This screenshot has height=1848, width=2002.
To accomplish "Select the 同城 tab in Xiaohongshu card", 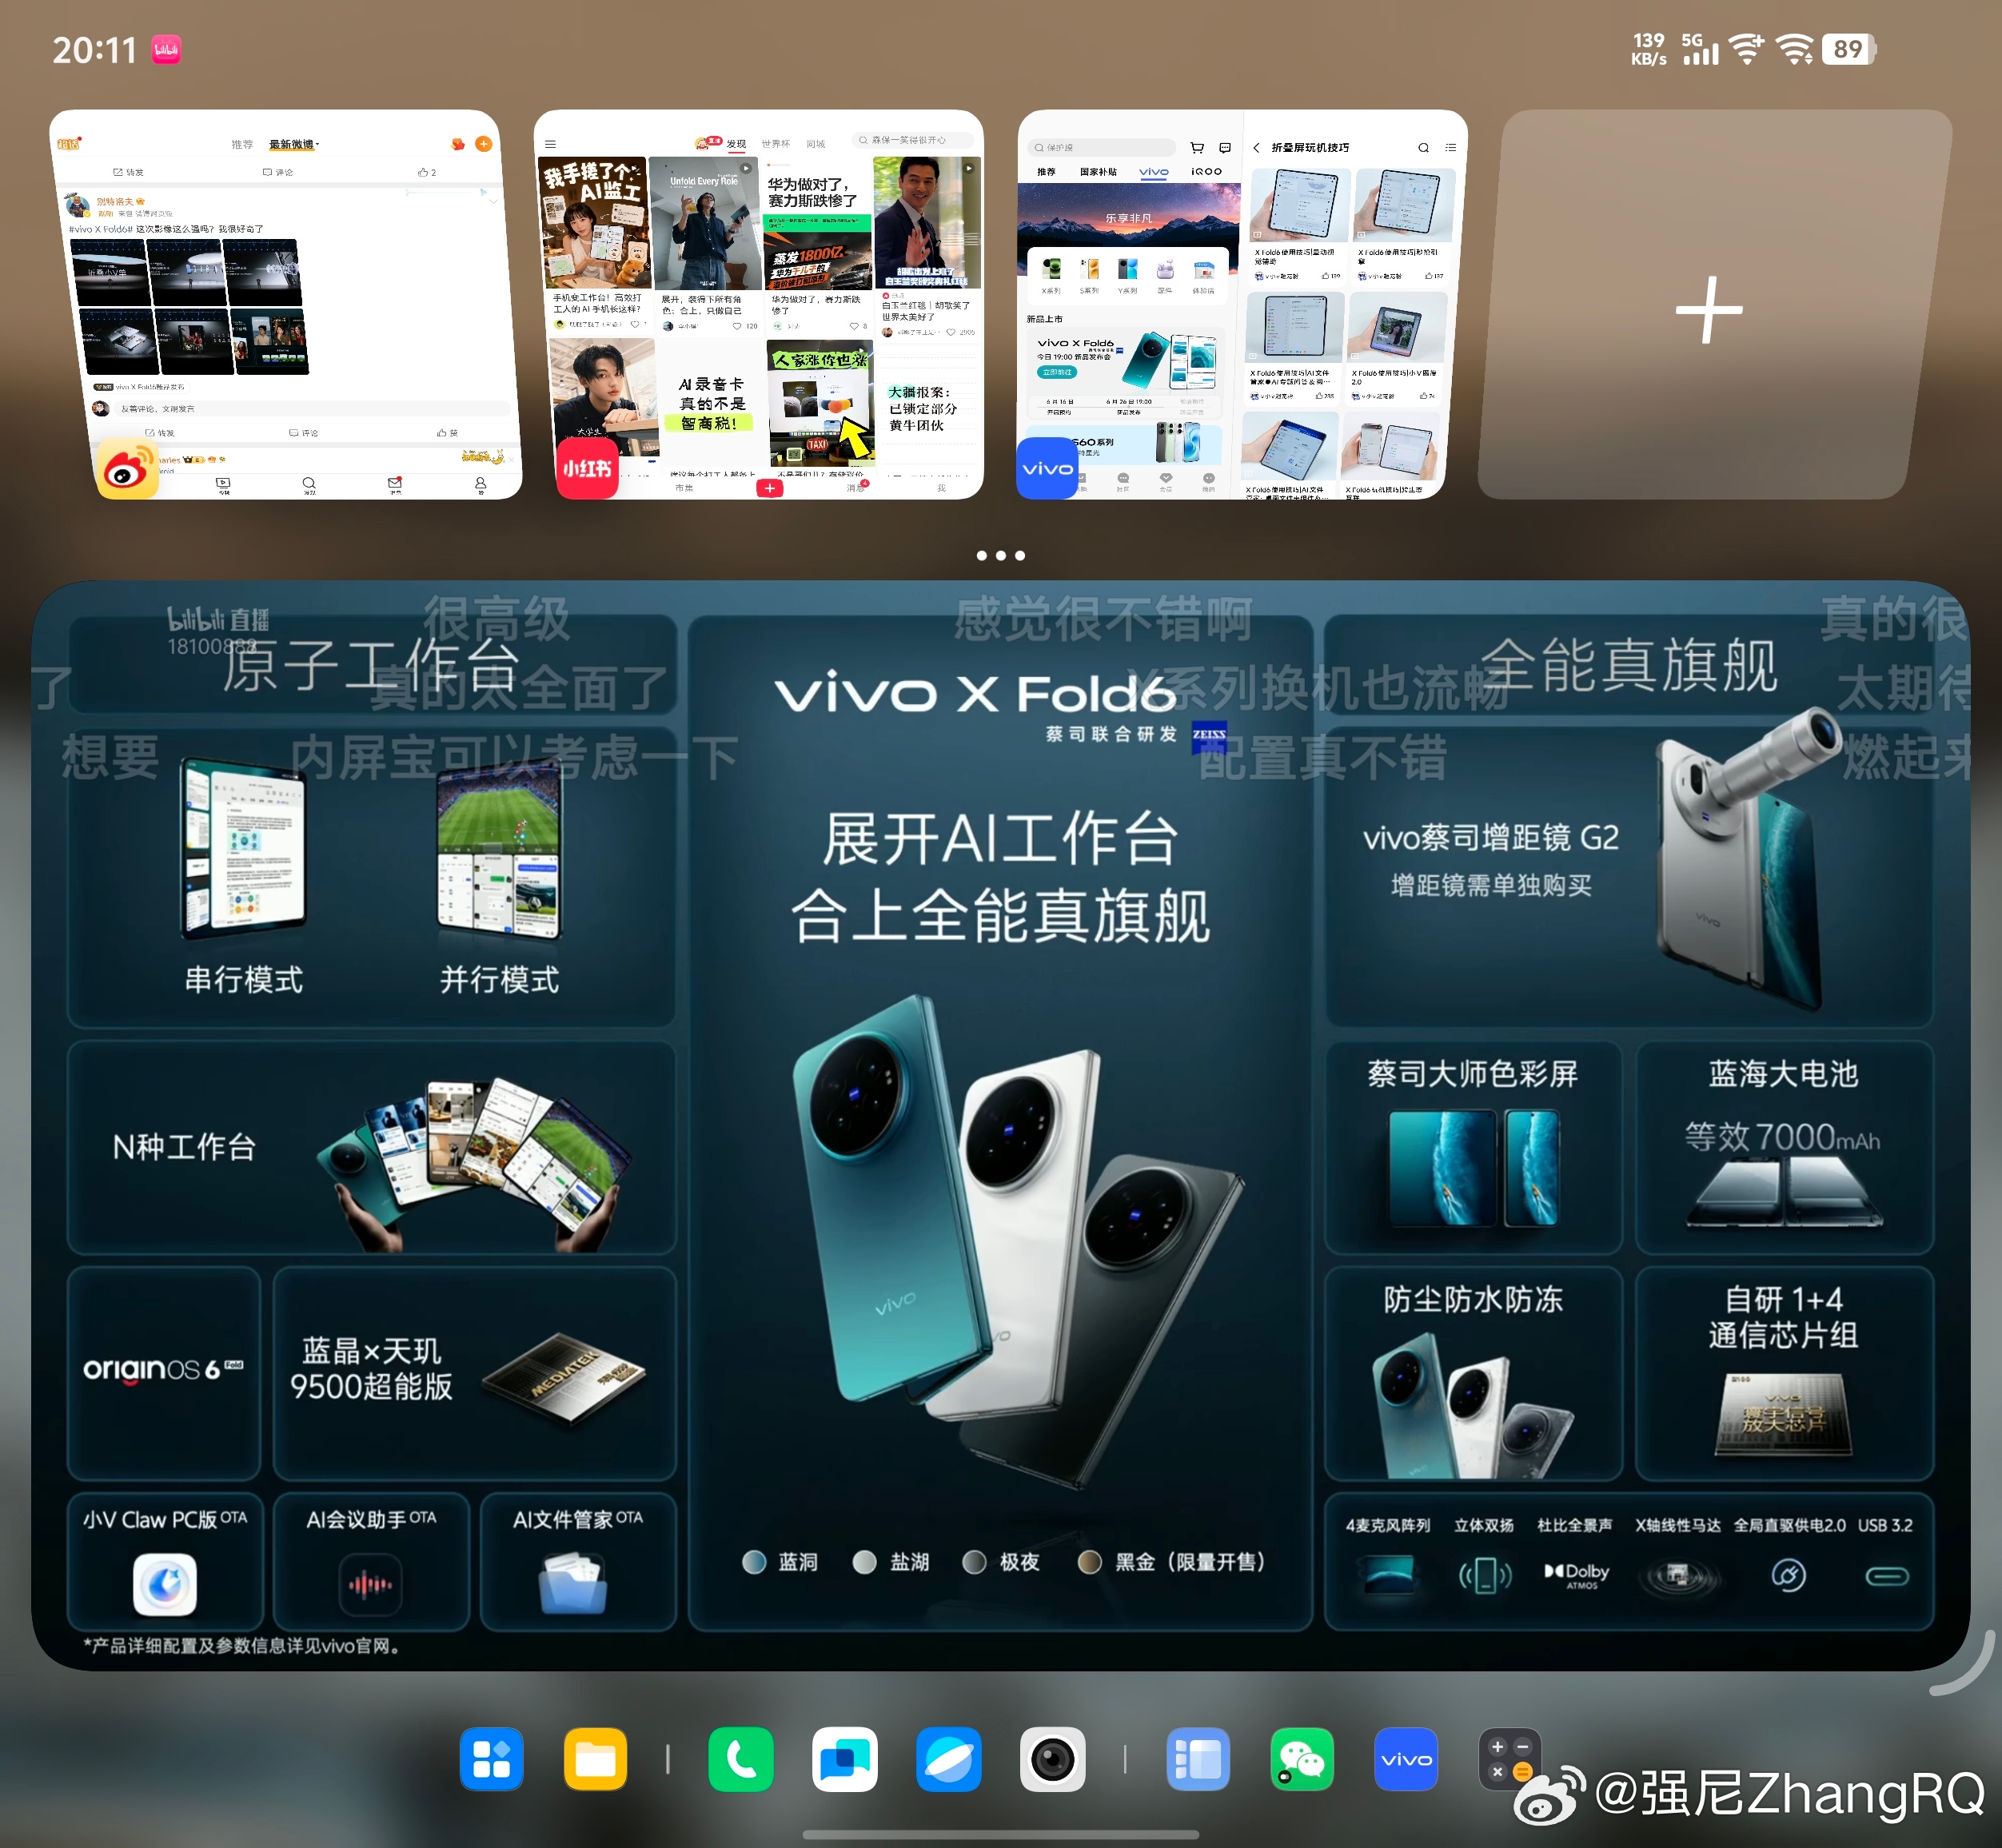I will tap(816, 144).
